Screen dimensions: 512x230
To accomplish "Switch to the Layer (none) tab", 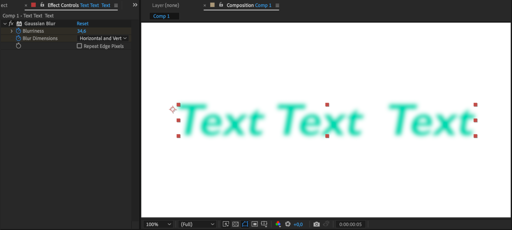I will pos(165,5).
